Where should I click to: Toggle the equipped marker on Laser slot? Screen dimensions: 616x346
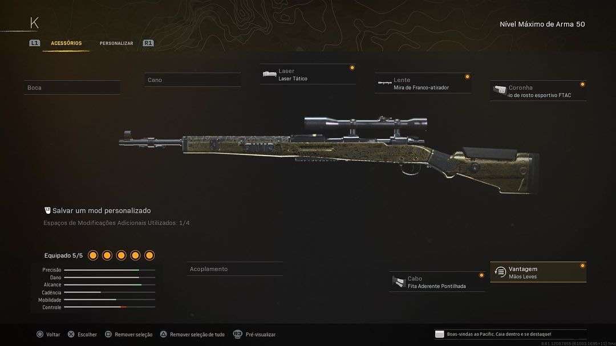pos(352,68)
